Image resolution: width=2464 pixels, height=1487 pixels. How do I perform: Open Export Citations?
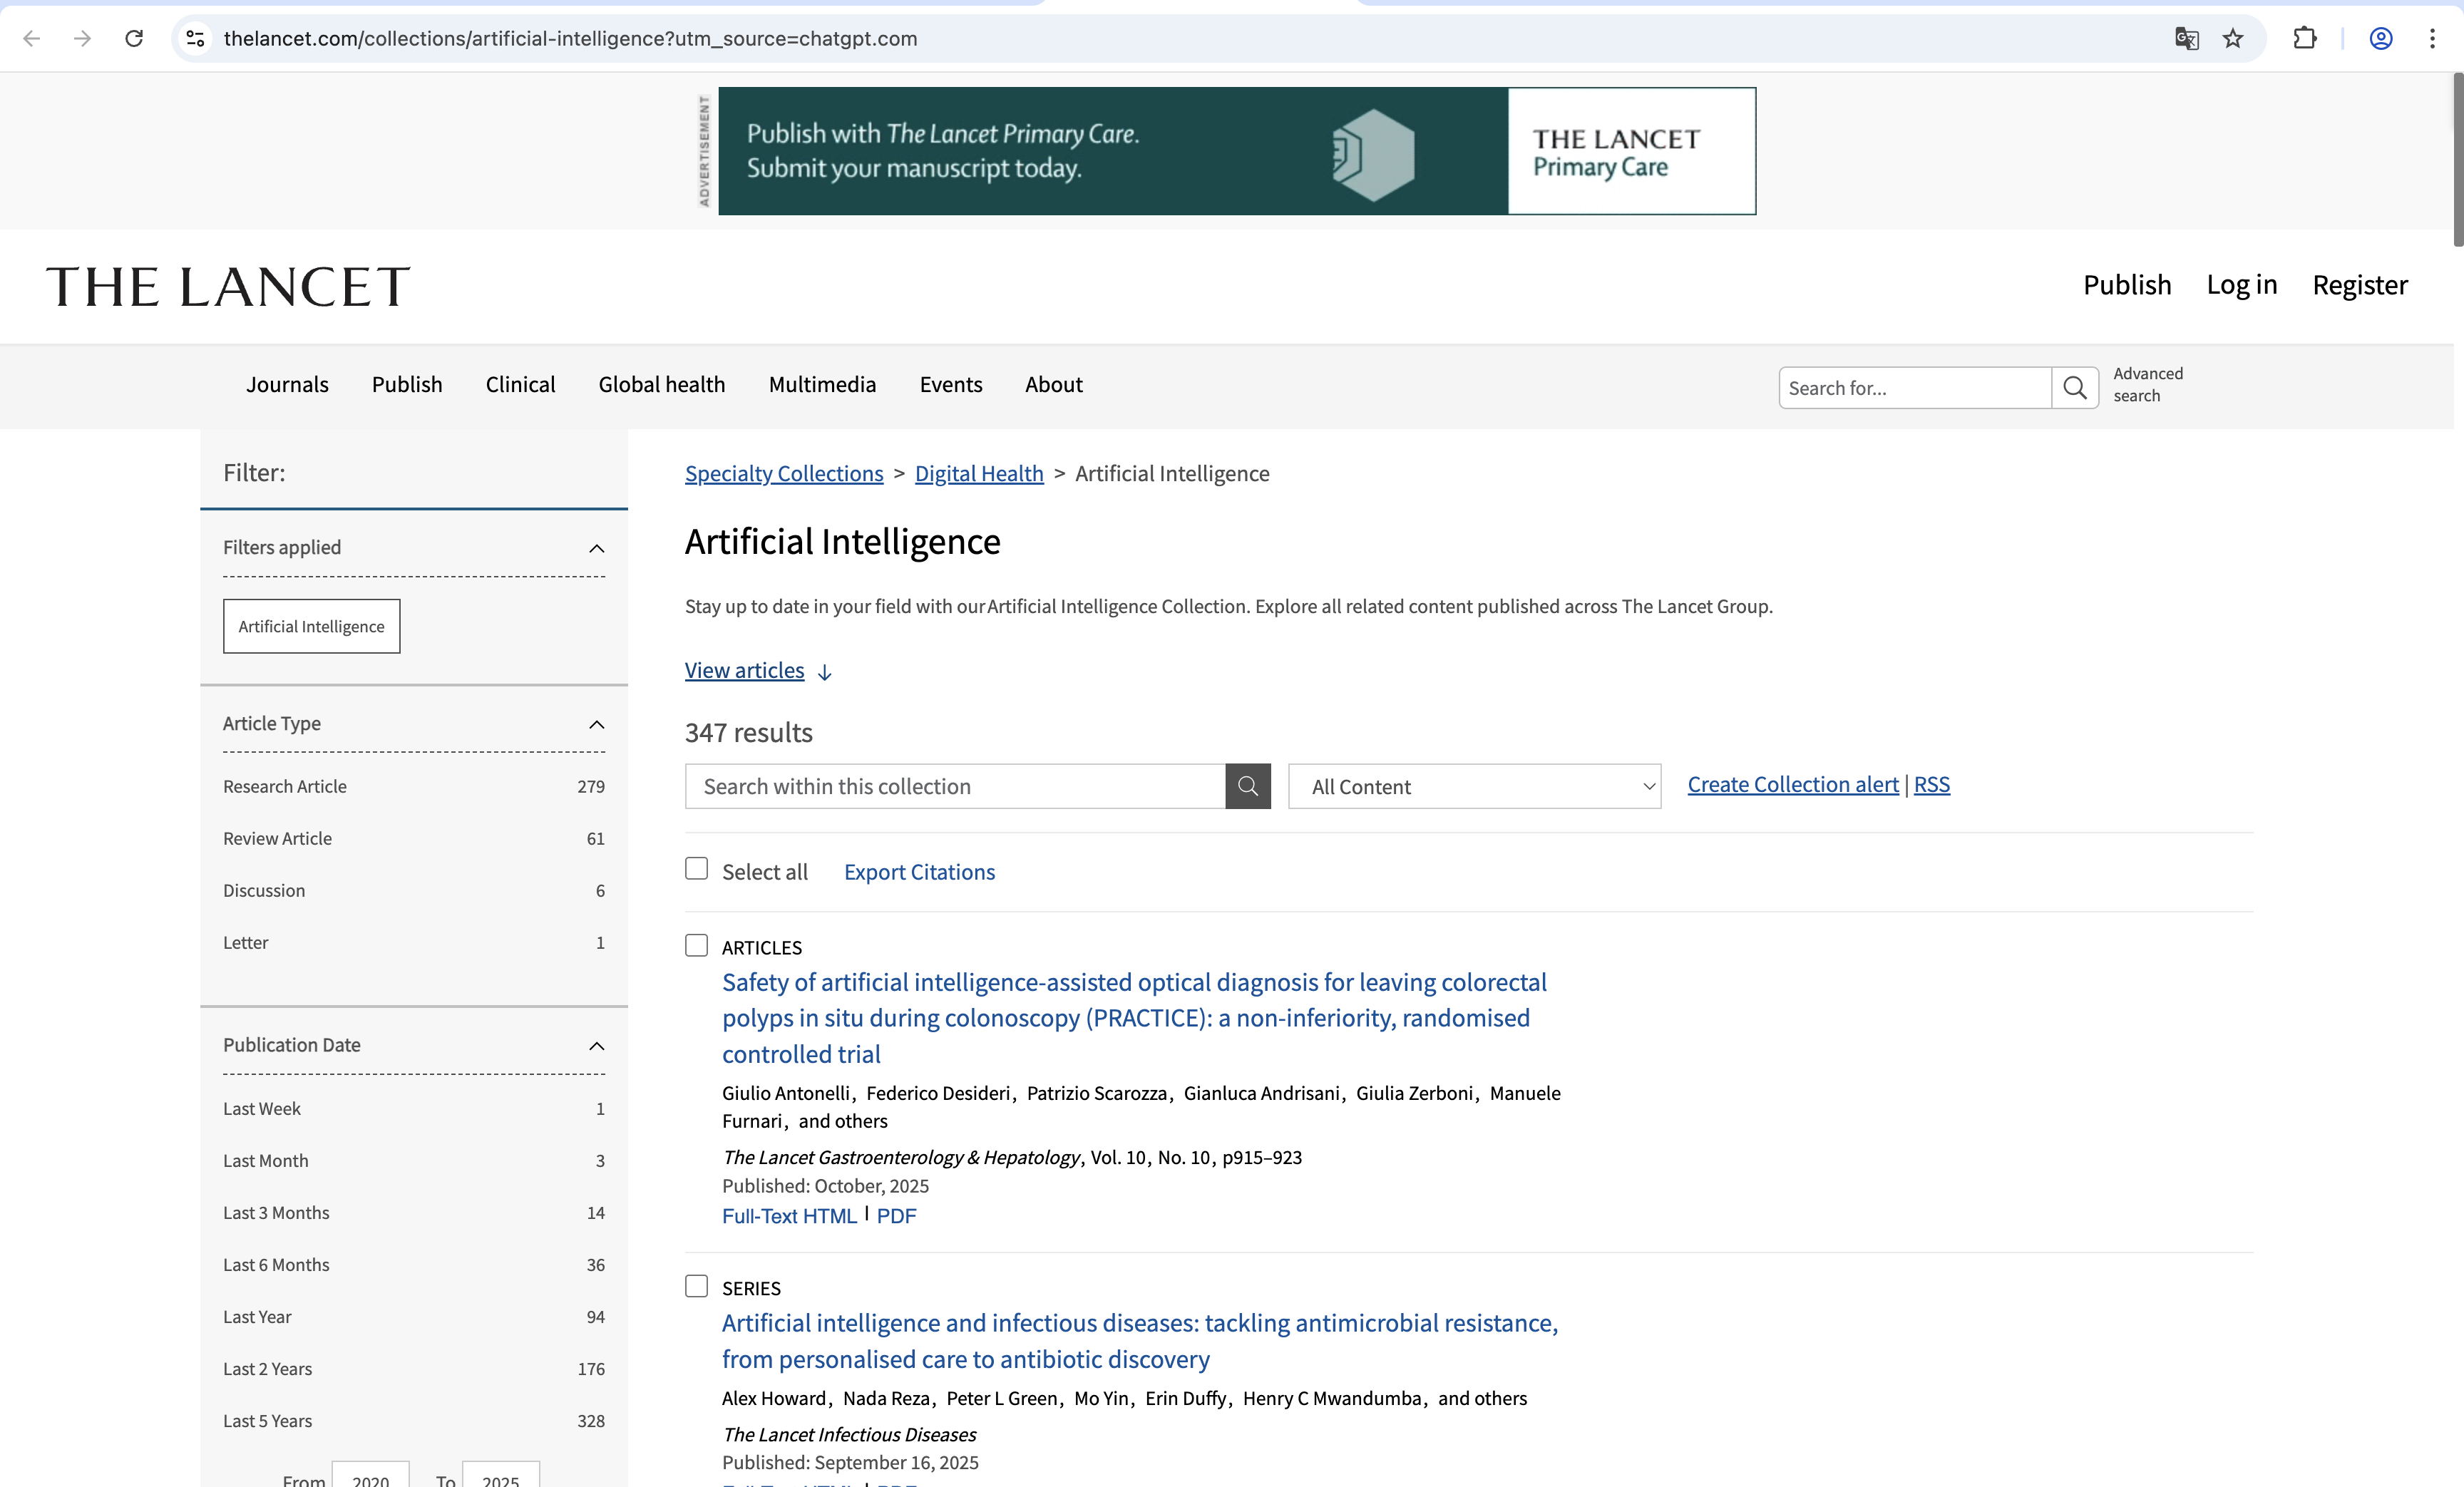click(x=918, y=871)
